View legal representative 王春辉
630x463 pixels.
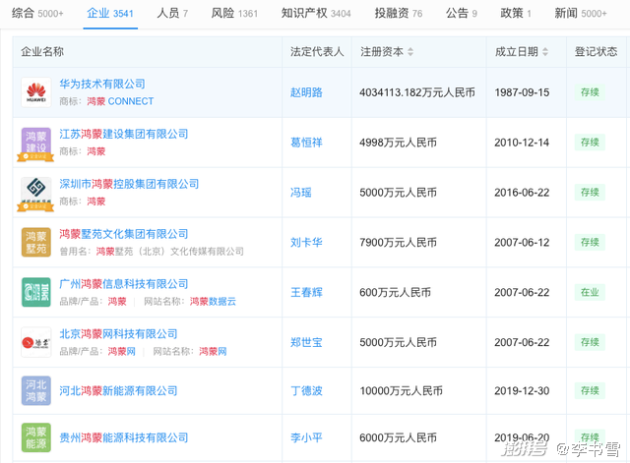pos(306,293)
